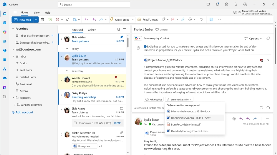This screenshot has width=277, height=155.
Task: Collapse the kat@contoso.com account tree
Action: point(13,49)
